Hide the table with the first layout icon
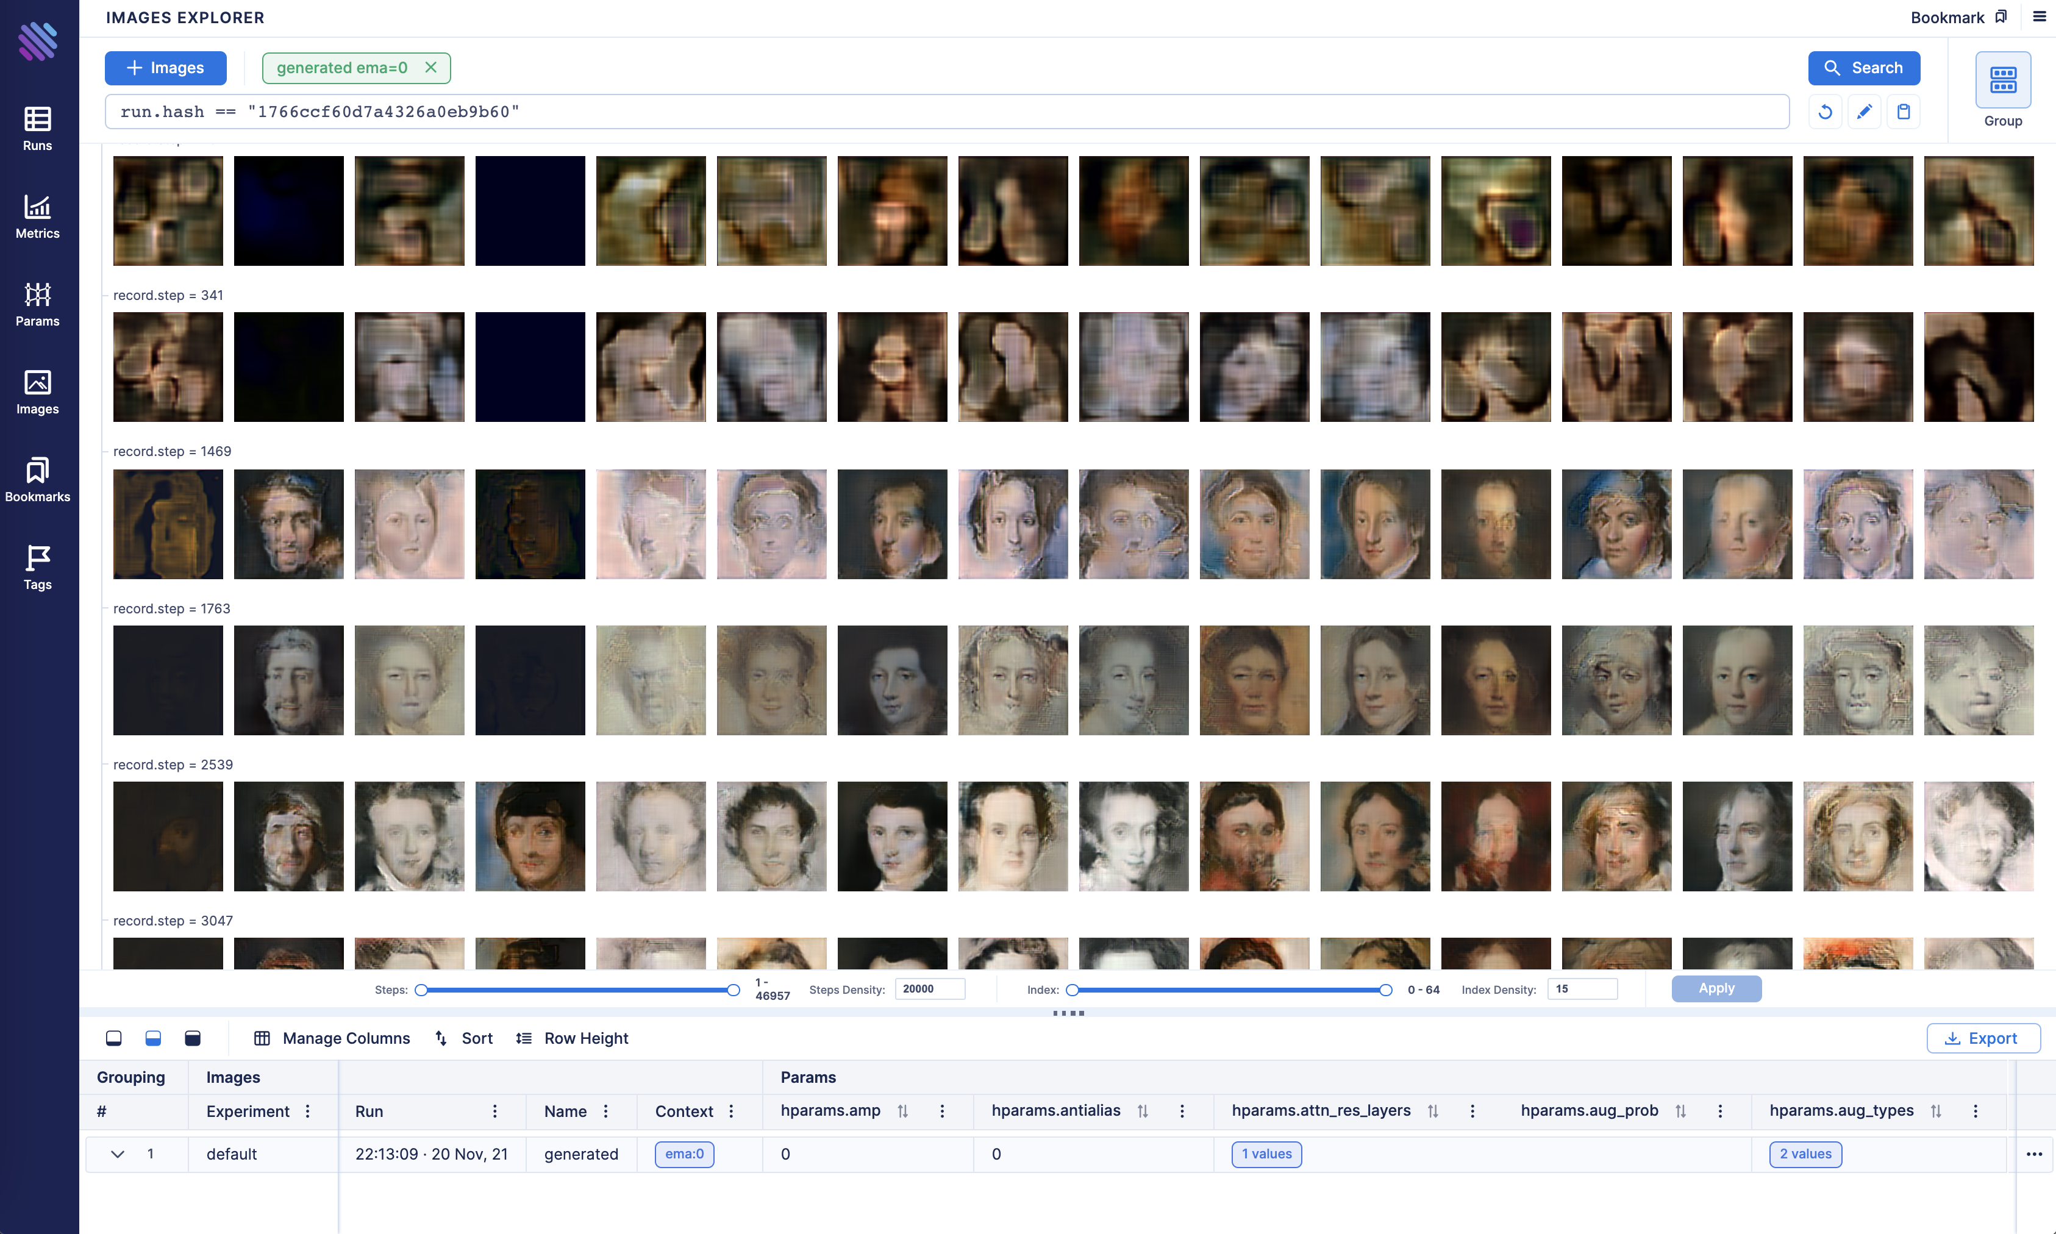 114,1038
